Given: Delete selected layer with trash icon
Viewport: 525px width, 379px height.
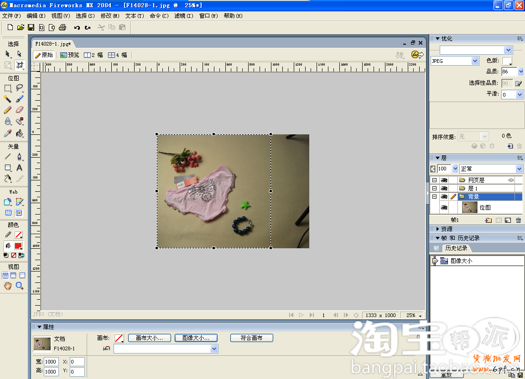Looking at the screenshot, I should click(518, 220).
